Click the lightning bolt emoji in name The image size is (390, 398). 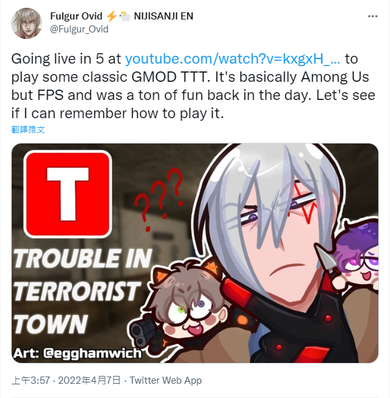(x=111, y=16)
